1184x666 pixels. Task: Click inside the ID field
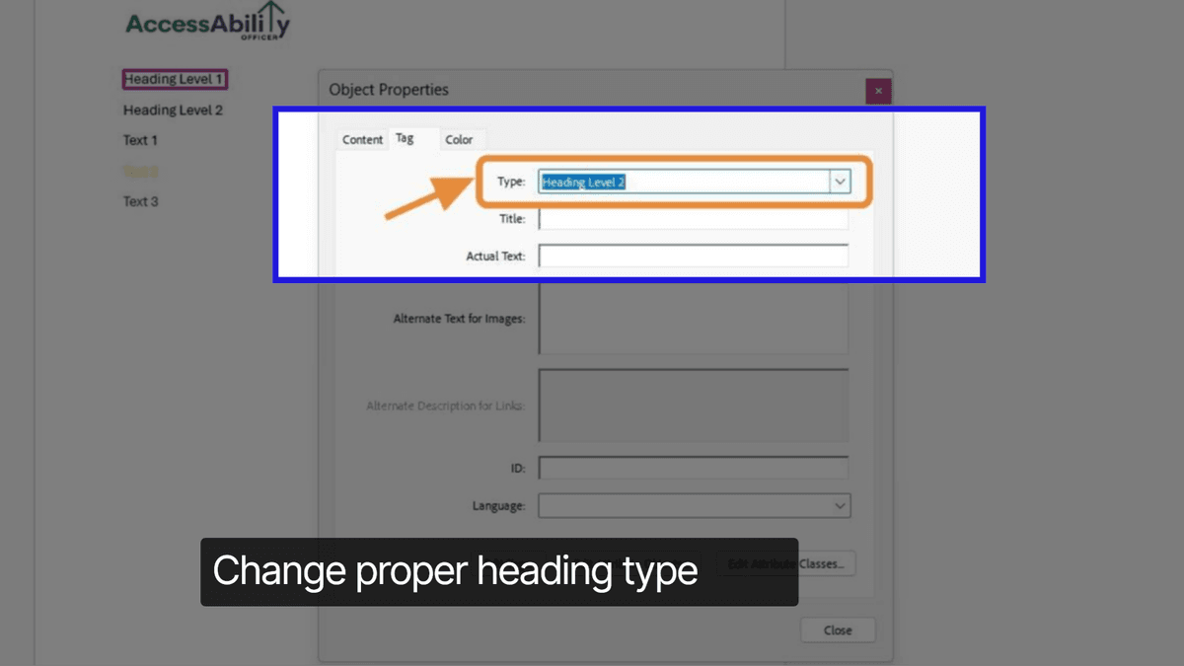(691, 467)
